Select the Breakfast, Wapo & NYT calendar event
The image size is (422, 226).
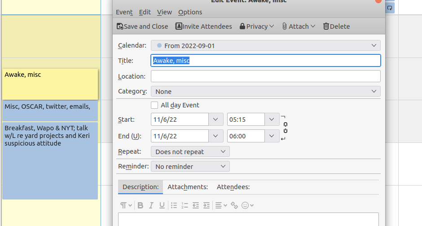click(50, 160)
